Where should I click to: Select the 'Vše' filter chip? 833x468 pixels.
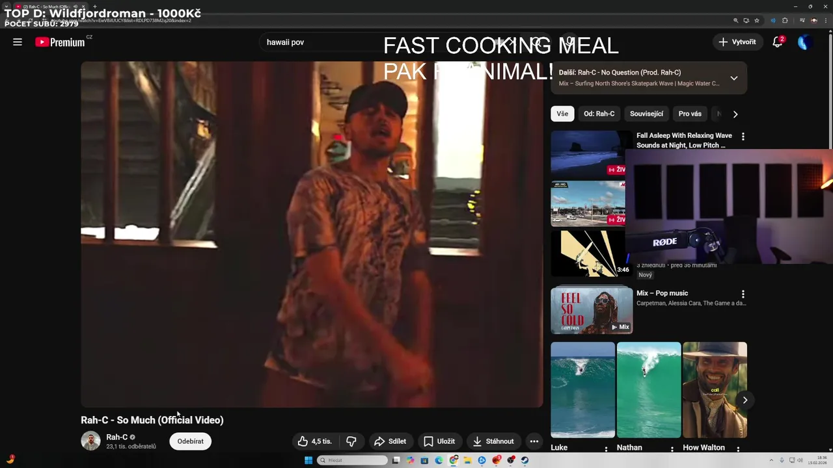click(562, 114)
